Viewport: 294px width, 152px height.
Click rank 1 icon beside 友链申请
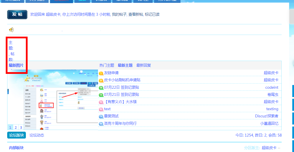pyautogui.click(x=101, y=73)
